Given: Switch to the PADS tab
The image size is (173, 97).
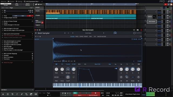Looking at the screenshot, I should point(77,37).
